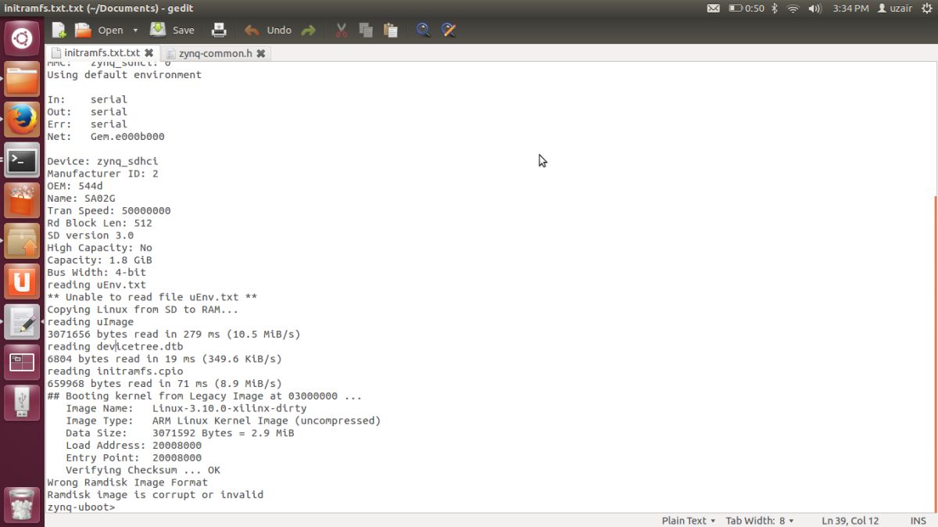Open the Wi-Fi network indicator

pos(793,9)
